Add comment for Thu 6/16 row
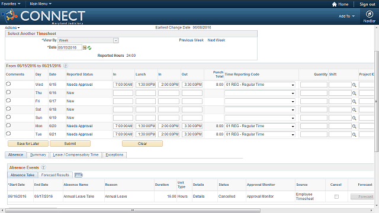This screenshot has height=213, width=379. (8, 92)
